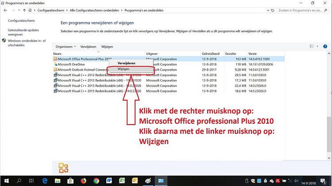Click the Microsoft OneDrive program icon
Viewport: 332px width, 186px height.
(55, 64)
